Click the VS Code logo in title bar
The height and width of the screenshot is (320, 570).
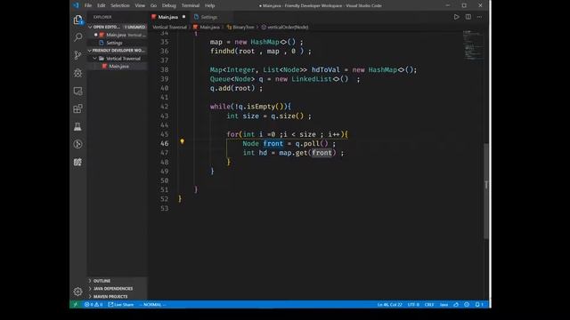pyautogui.click(x=76, y=5)
